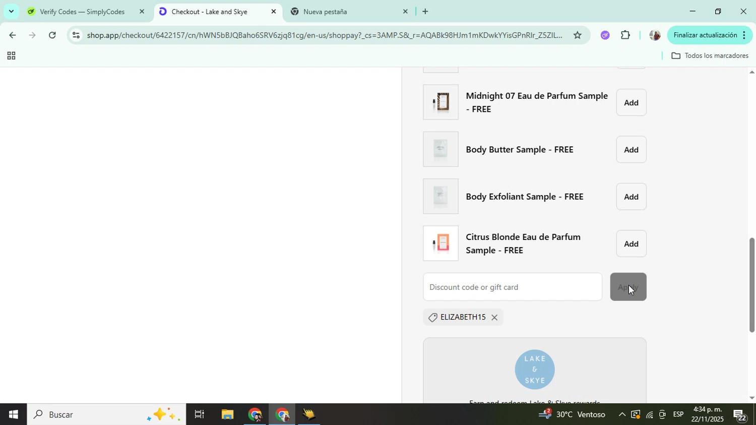Viewport: 756px width, 425px height.
Task: Open the Body Butter Sample thumbnail
Action: [440, 149]
